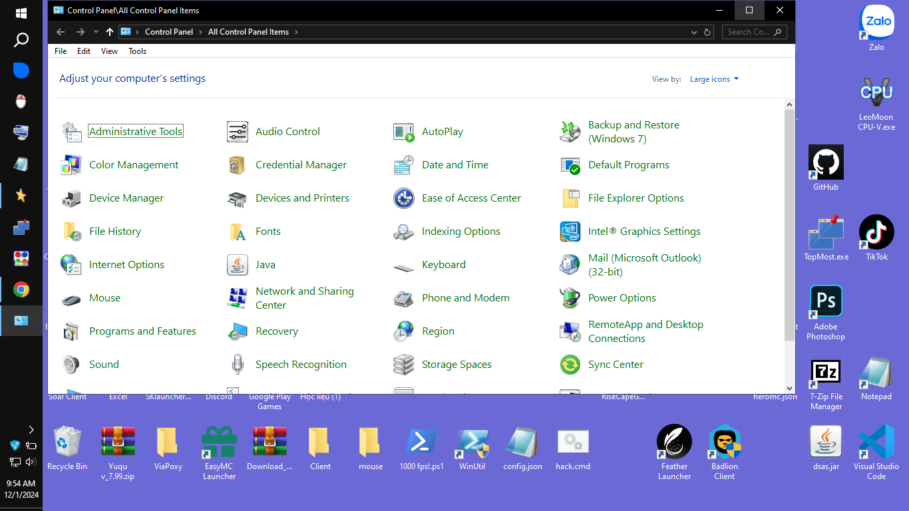Open the Ease of Access Center icon
Screen dimensions: 909x511
(x=404, y=198)
